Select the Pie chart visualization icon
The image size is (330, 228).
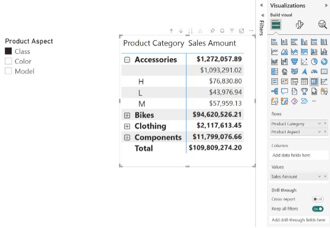[315, 62]
